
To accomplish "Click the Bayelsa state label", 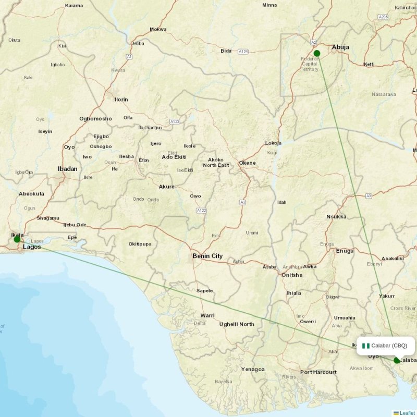I will (x=224, y=382).
